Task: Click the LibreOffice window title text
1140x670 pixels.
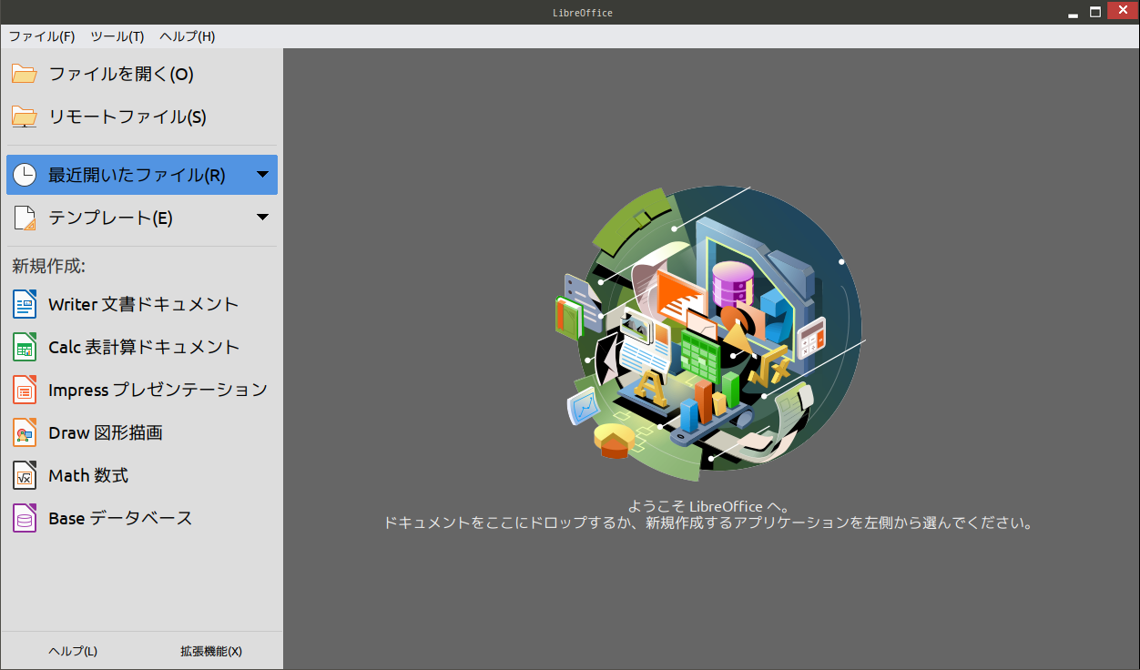Action: pyautogui.click(x=583, y=13)
